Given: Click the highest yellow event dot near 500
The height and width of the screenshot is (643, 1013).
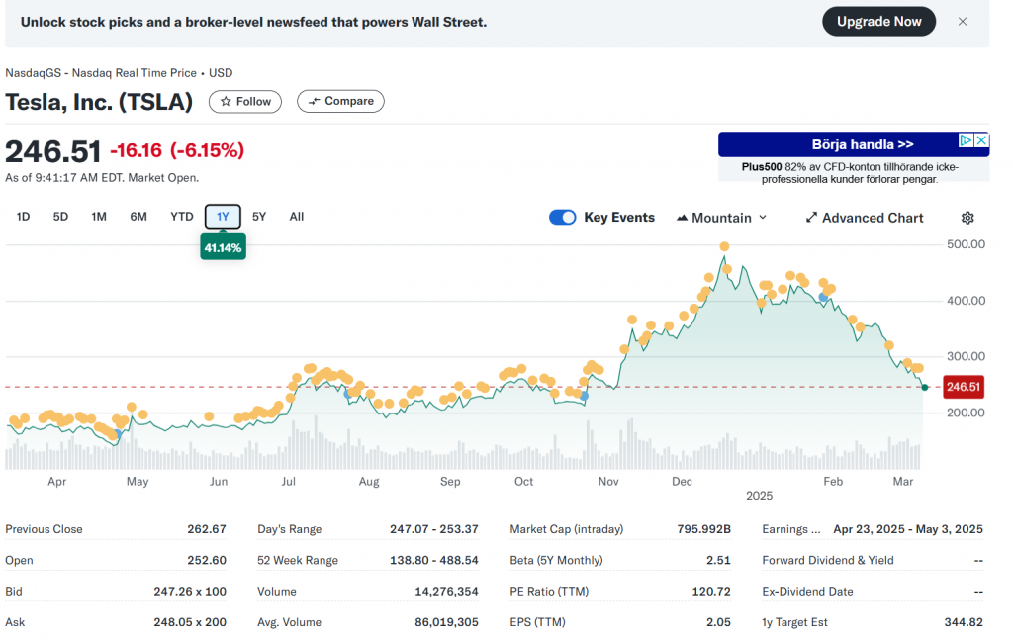Looking at the screenshot, I should coord(725,246).
